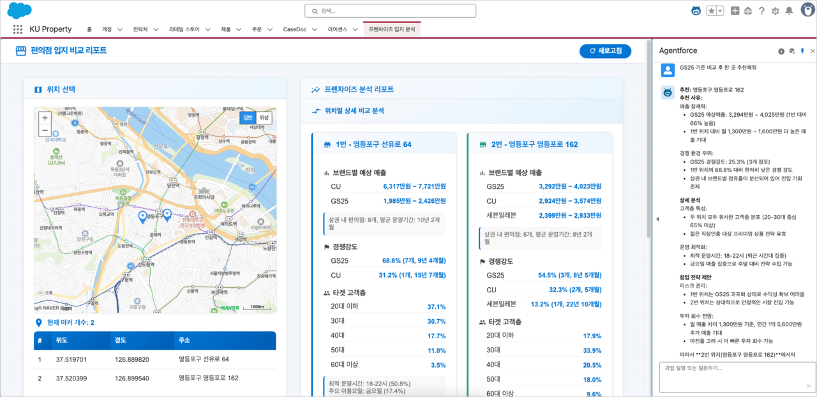This screenshot has height=397, width=817.
Task: Mark this page as favorite with the star
Action: tap(711, 10)
